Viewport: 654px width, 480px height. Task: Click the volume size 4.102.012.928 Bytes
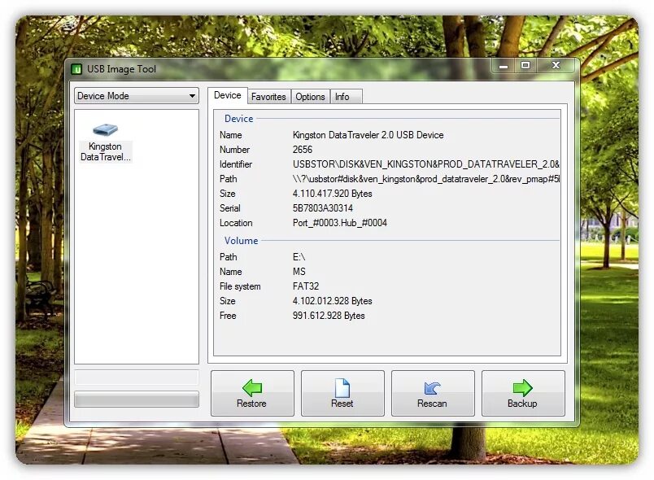point(332,301)
